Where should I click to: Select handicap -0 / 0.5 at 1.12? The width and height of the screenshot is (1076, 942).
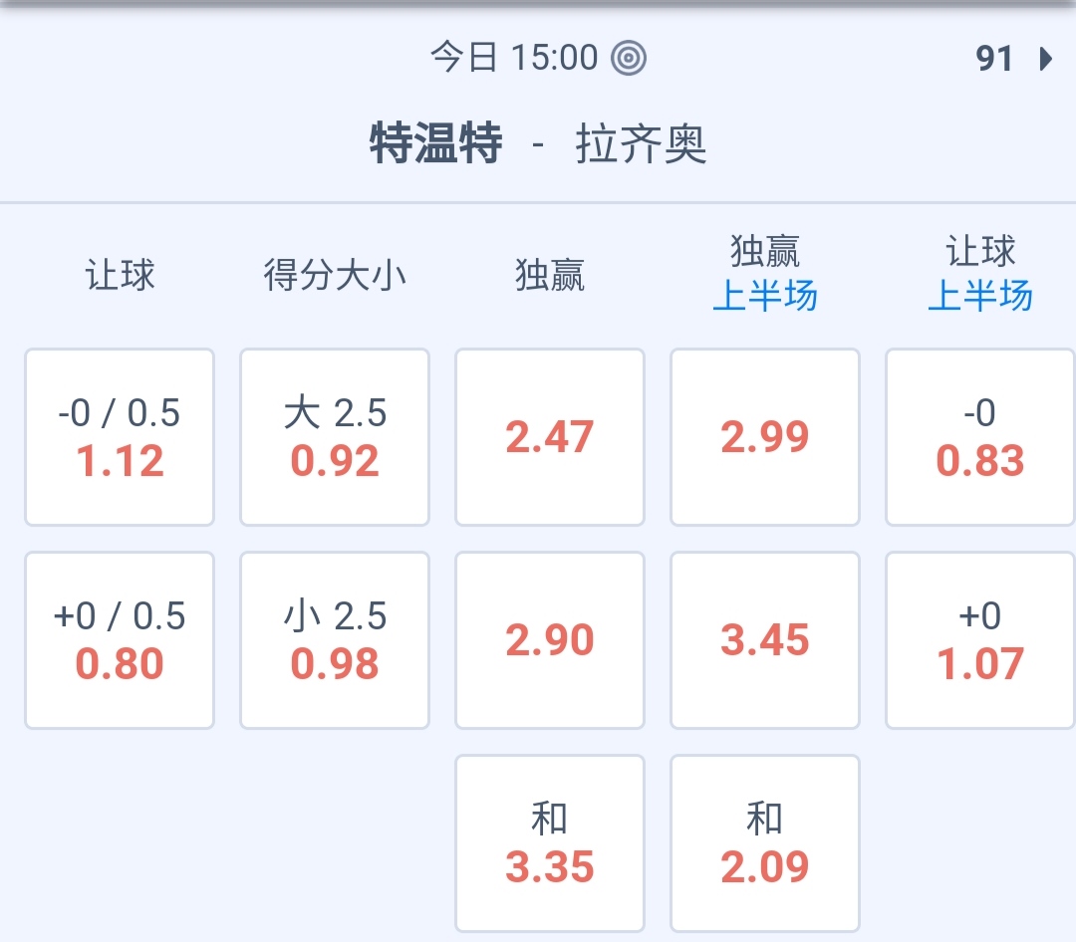pyautogui.click(x=120, y=437)
